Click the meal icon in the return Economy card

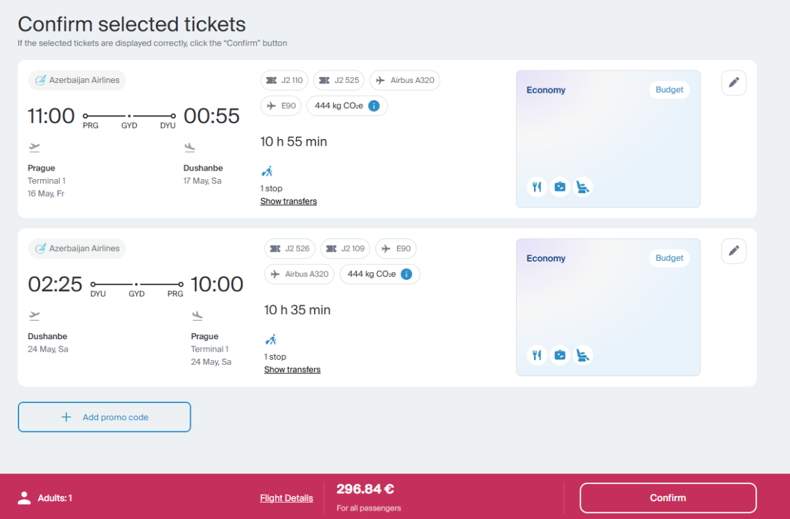537,355
